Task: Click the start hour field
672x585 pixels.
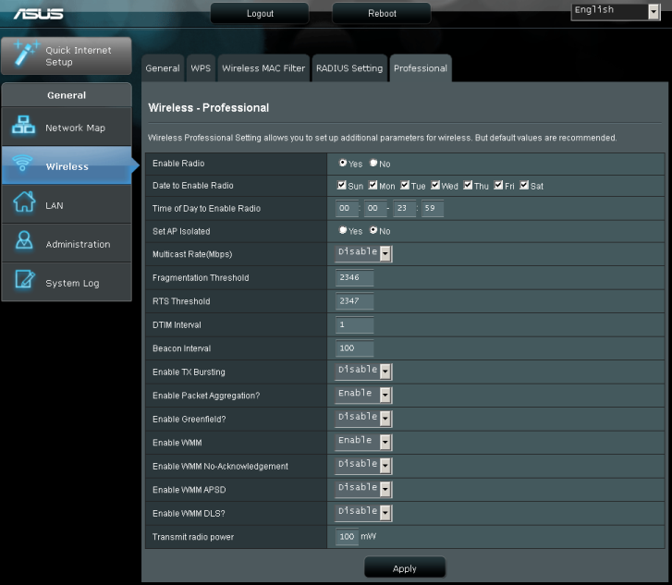Action: point(347,208)
